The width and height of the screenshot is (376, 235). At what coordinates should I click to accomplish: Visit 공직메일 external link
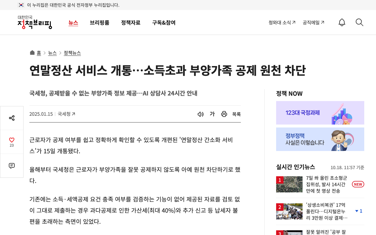[x=313, y=22]
